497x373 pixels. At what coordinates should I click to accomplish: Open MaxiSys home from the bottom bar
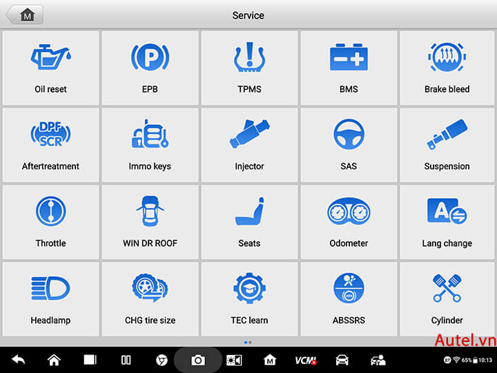[270, 360]
